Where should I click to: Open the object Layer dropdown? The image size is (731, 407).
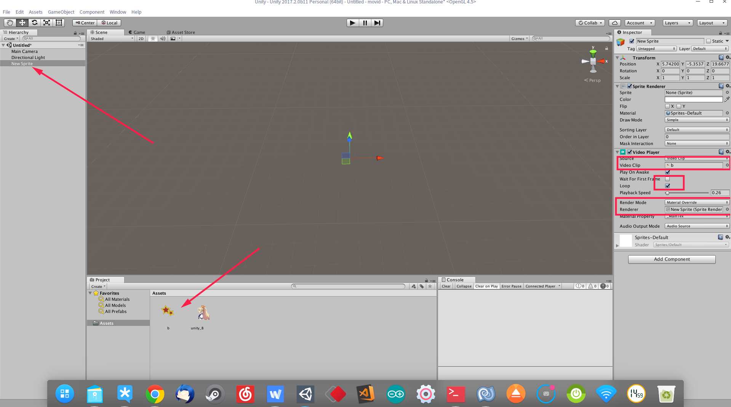[710, 49]
